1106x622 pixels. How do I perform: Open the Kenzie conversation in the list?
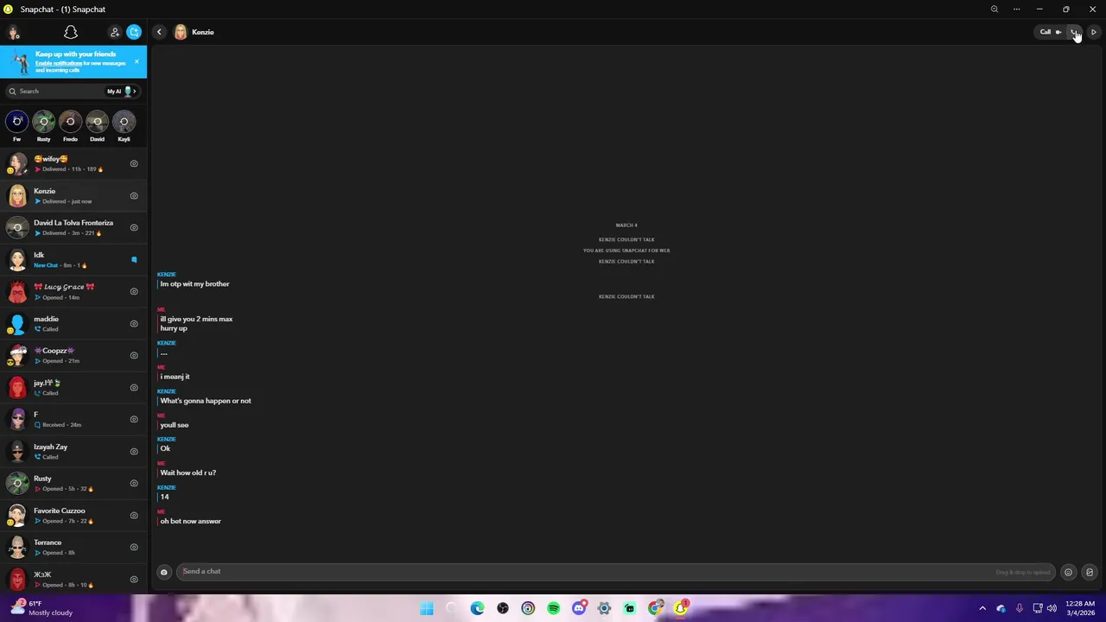[x=73, y=195]
